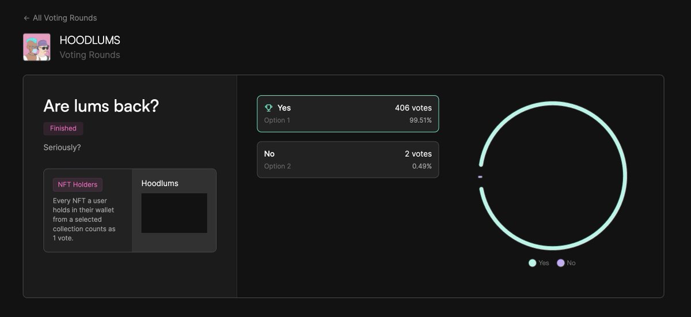Click the Finished status badge

click(x=63, y=128)
